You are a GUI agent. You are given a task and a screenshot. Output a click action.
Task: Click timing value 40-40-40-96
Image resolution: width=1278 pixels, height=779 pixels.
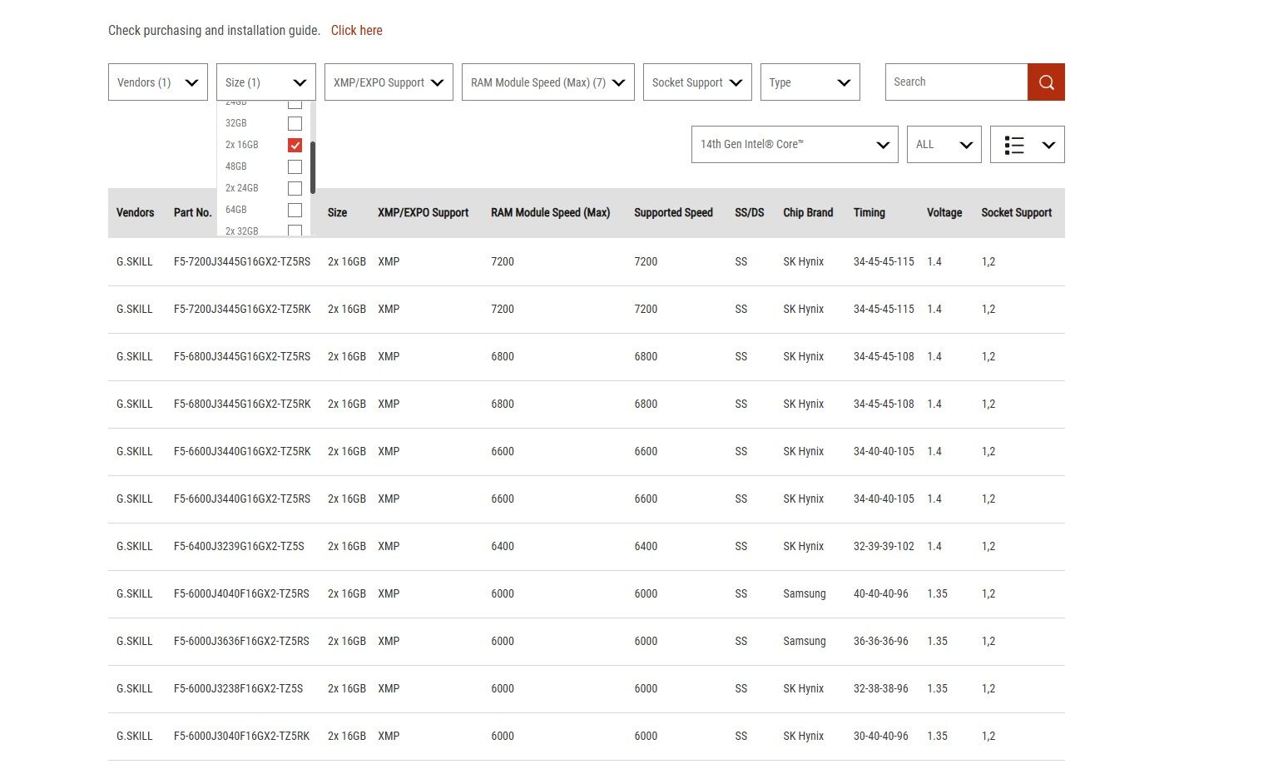(881, 594)
